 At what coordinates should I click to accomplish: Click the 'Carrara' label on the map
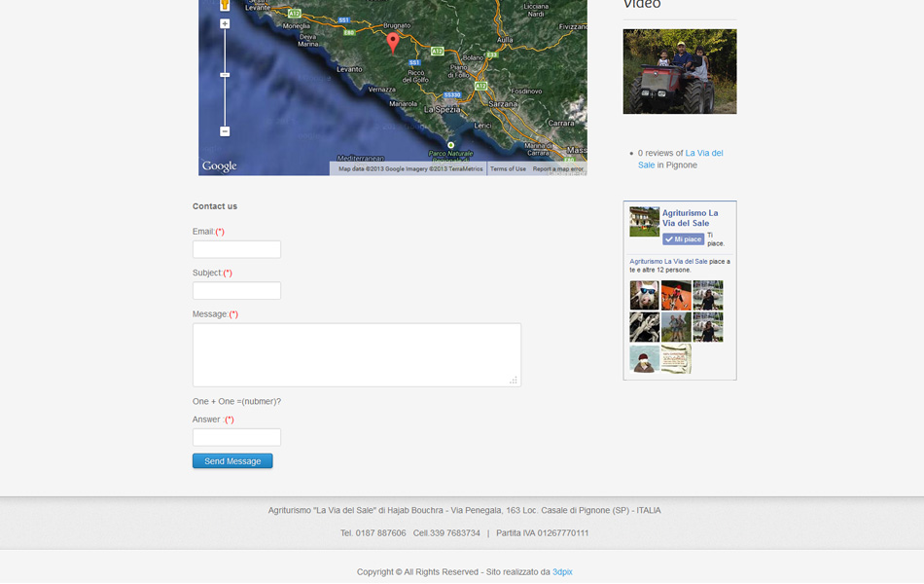tap(561, 124)
